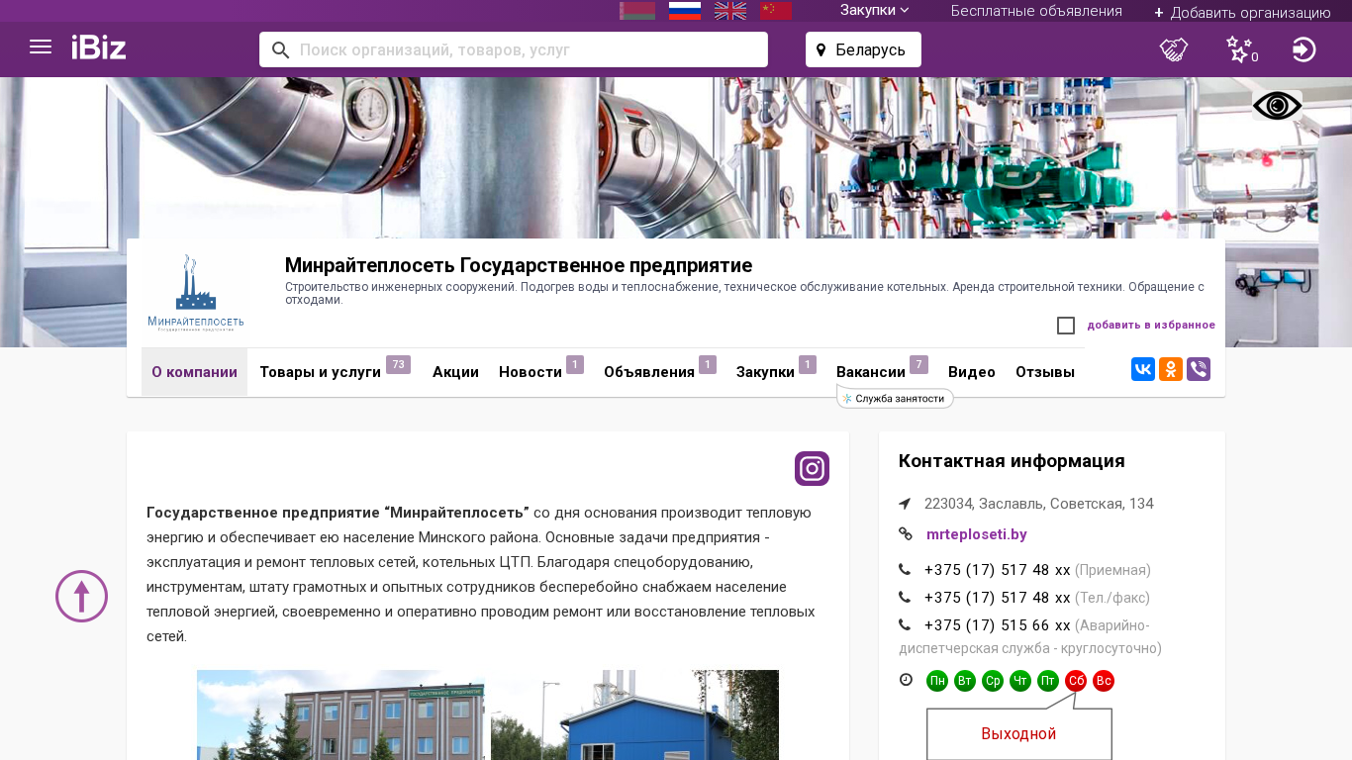Open the company Instagram page
The image size is (1352, 760).
pyautogui.click(x=812, y=468)
